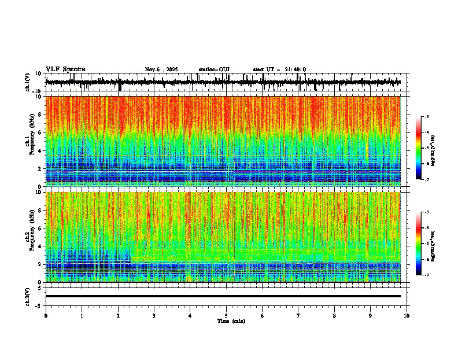The image size is (458, 354).
Task: Click inside the ch.2 spectrogram panel
Action: point(223,237)
